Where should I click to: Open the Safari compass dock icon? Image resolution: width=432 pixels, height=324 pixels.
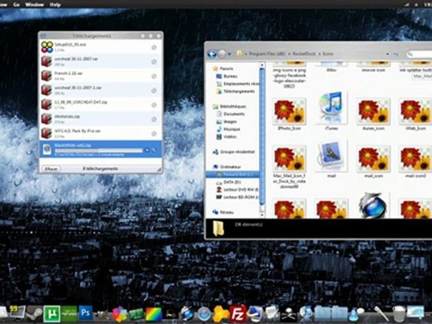[x=204, y=314]
